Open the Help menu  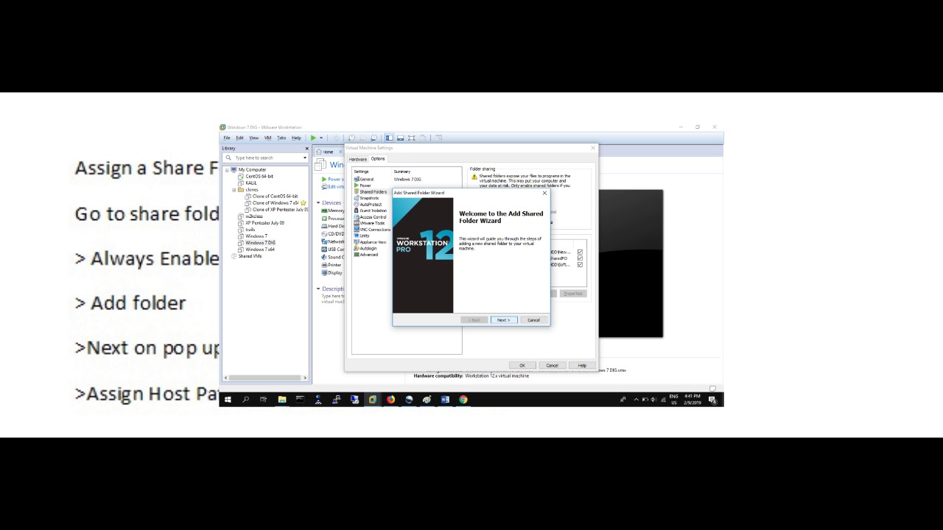click(x=296, y=138)
